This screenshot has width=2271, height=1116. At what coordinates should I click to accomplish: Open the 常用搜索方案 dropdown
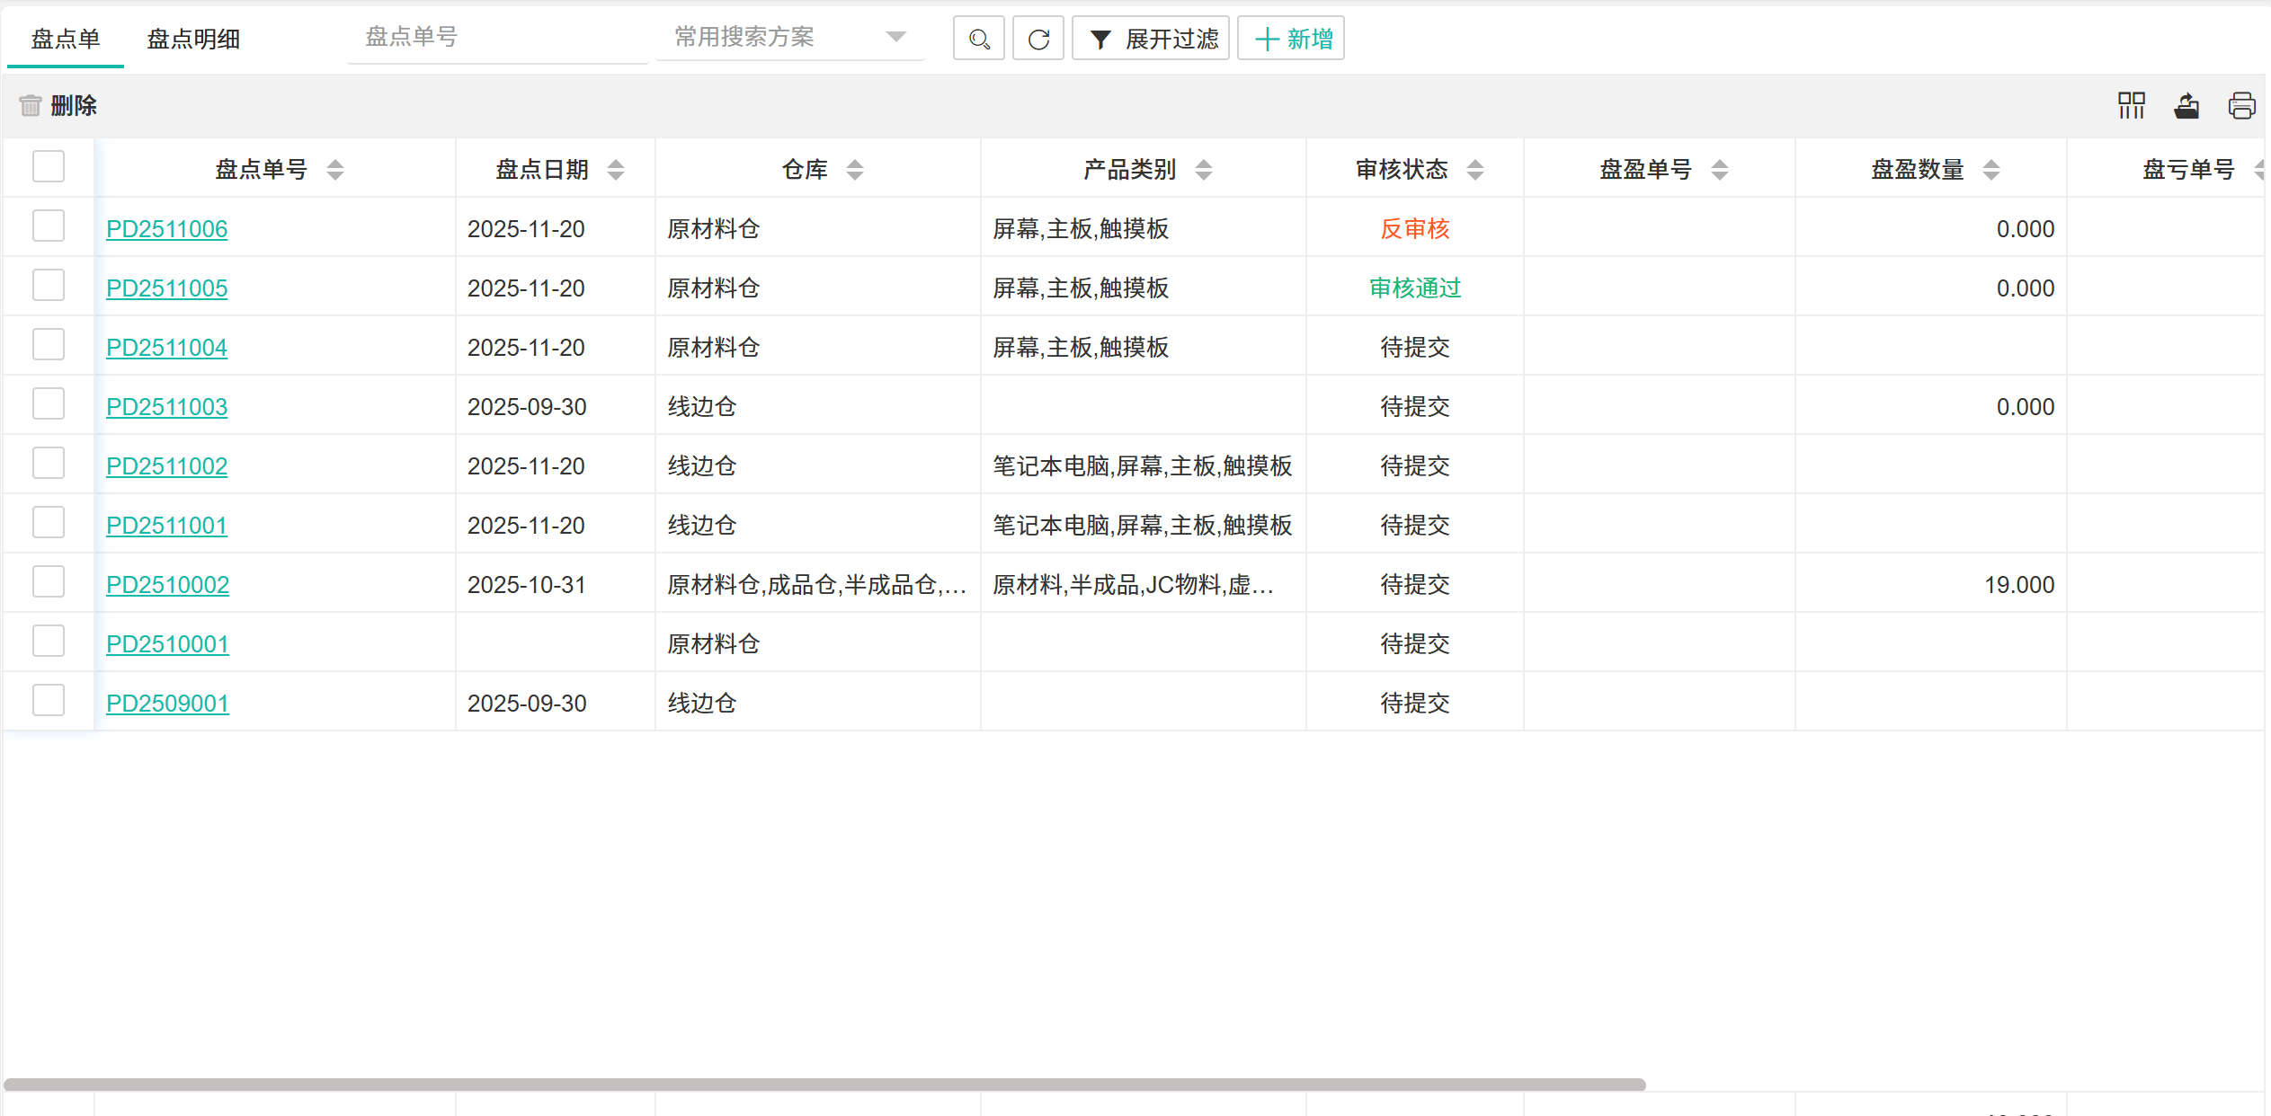(789, 37)
